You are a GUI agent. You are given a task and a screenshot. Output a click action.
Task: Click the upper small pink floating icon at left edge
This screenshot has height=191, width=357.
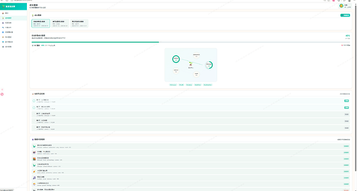point(2,89)
